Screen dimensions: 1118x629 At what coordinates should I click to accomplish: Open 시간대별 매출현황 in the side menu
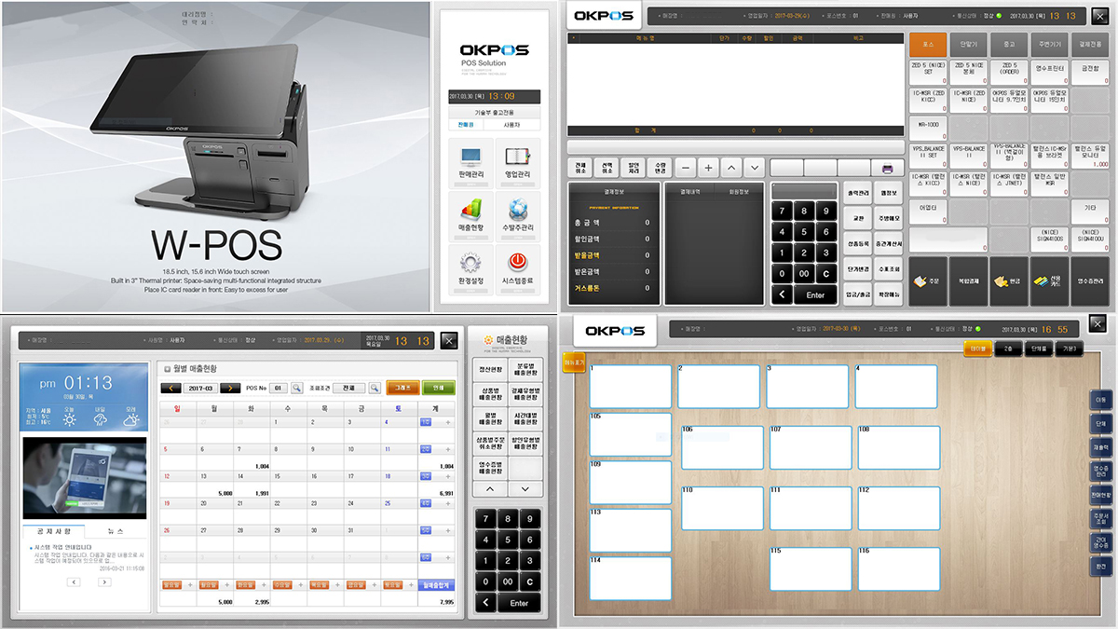(x=525, y=419)
